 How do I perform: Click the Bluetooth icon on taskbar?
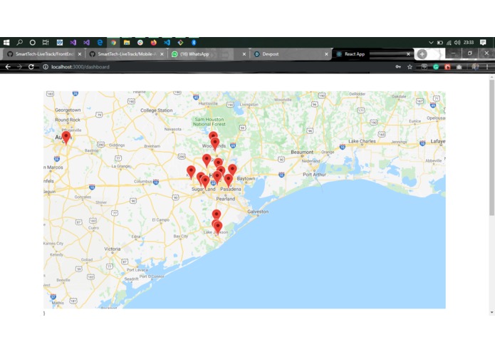point(194,42)
